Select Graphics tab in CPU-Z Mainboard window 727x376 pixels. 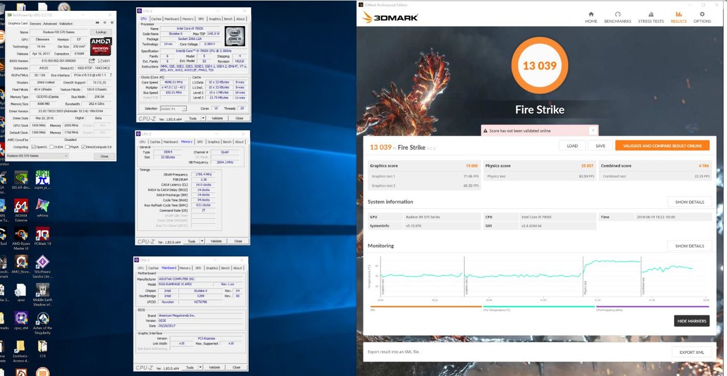212,268
